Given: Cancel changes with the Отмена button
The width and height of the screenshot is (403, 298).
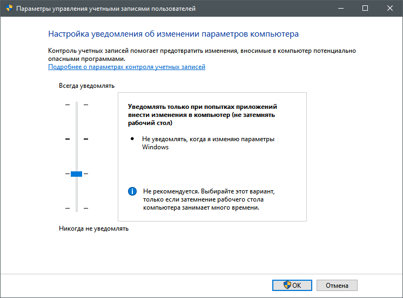Looking at the screenshot, I should [x=337, y=285].
